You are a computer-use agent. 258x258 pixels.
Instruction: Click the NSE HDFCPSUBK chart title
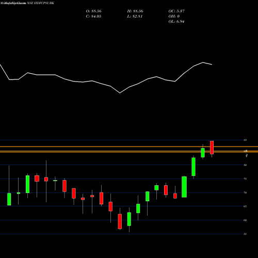(x=41, y=3)
